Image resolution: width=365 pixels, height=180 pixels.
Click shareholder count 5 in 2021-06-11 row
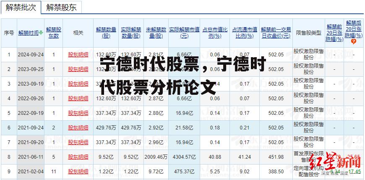tap(54, 157)
